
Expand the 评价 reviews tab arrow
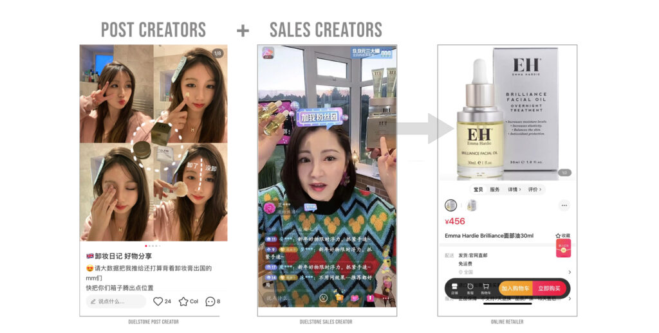(x=534, y=190)
